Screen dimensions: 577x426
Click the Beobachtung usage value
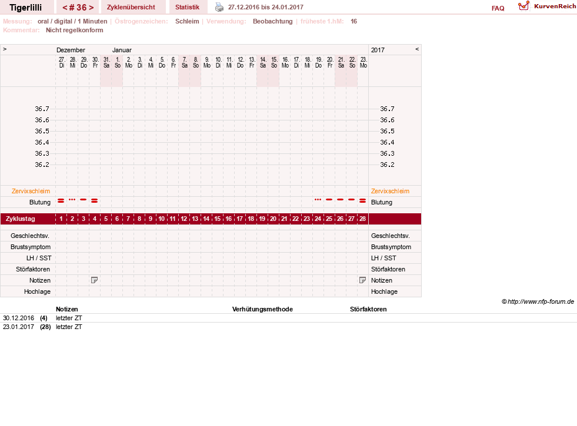tap(273, 21)
